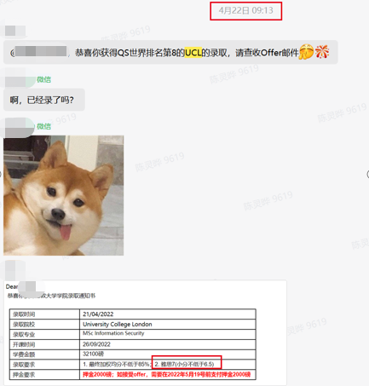This screenshot has height=386, width=369.
Task: Click the 21/04/2022 admission date cell
Action: click(168, 314)
